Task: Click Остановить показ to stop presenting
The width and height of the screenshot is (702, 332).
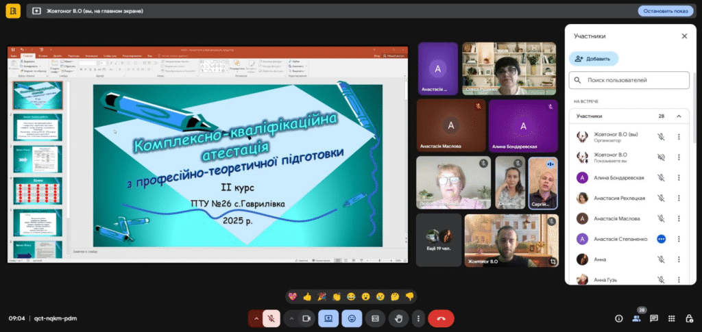Action: click(665, 10)
